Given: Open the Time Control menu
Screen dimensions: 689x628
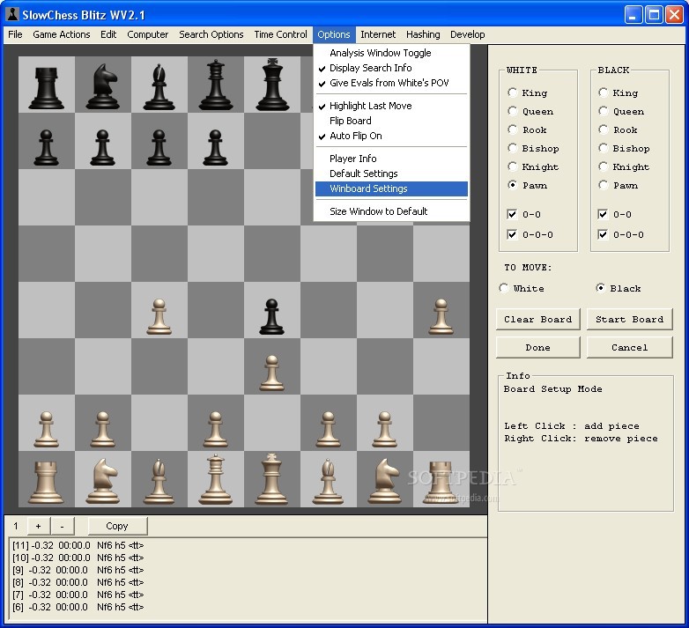Looking at the screenshot, I should pos(280,34).
